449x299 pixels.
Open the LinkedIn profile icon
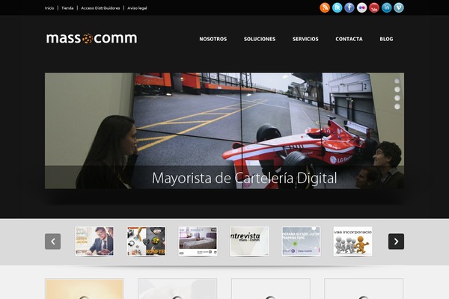387,7
